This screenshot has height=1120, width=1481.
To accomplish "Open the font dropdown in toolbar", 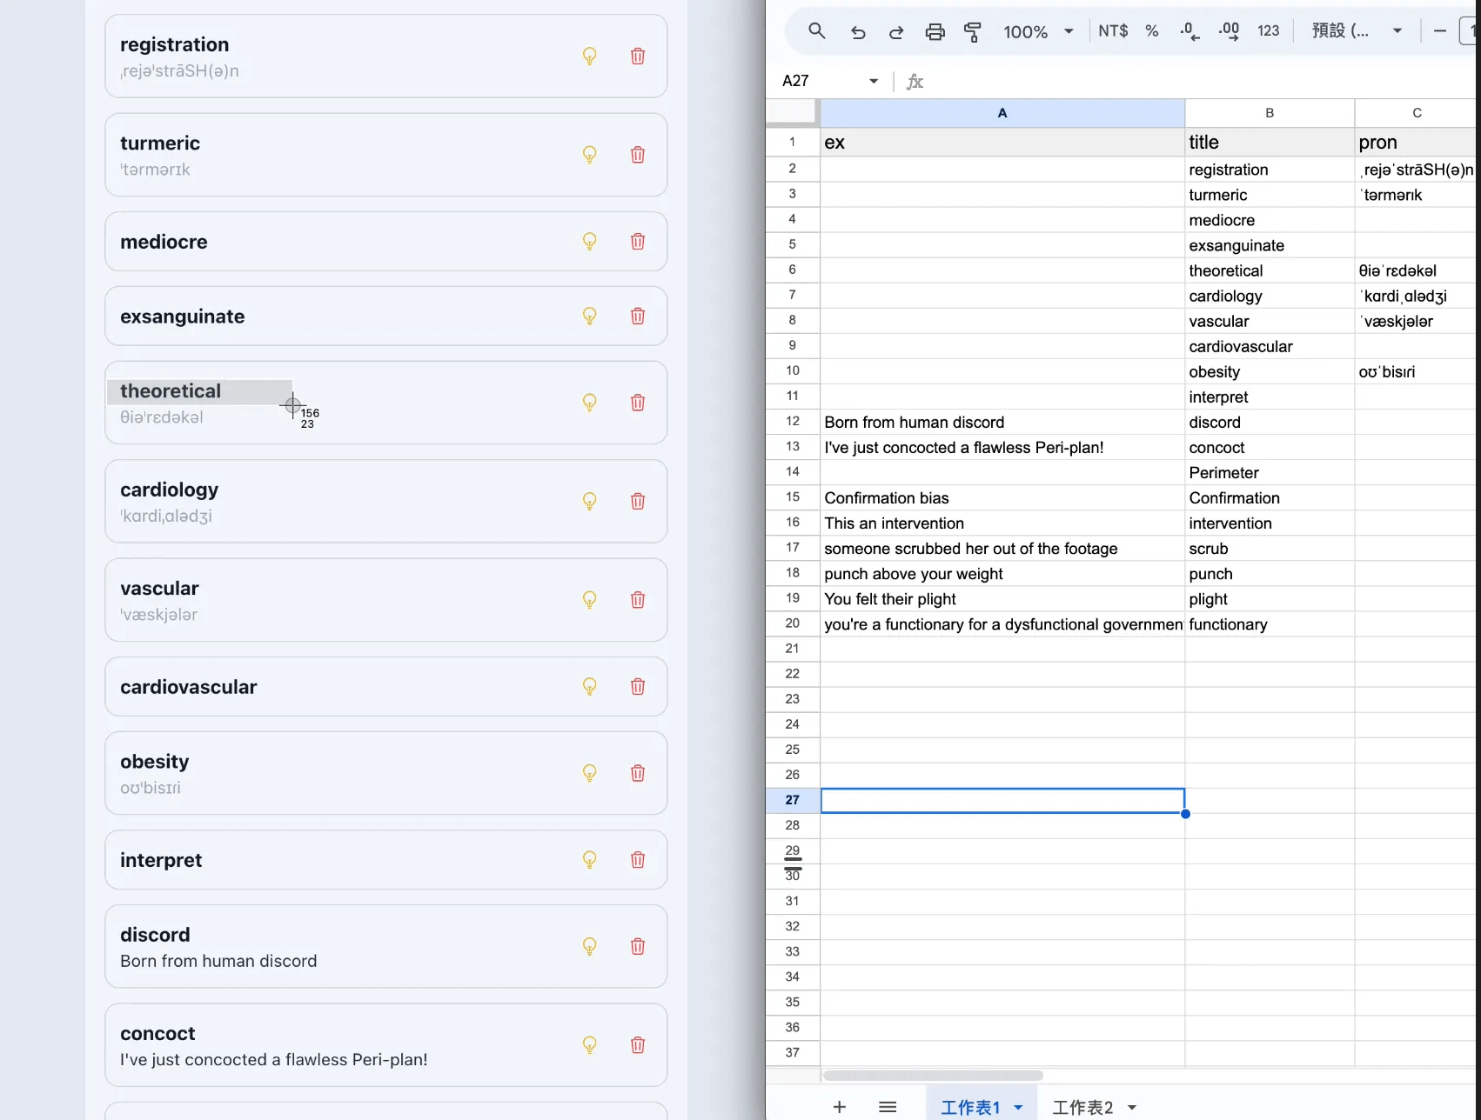I will tap(1356, 31).
